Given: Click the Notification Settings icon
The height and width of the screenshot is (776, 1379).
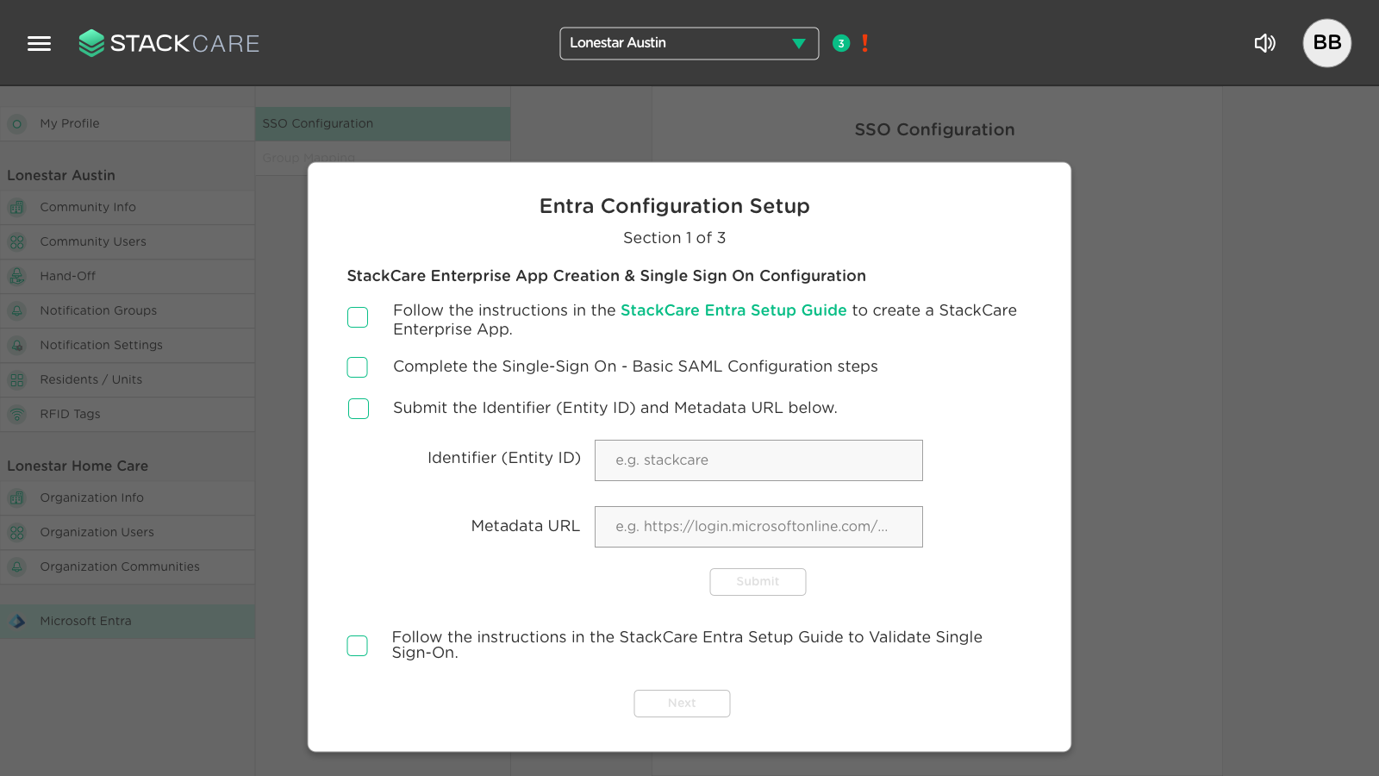Looking at the screenshot, I should point(17,346).
